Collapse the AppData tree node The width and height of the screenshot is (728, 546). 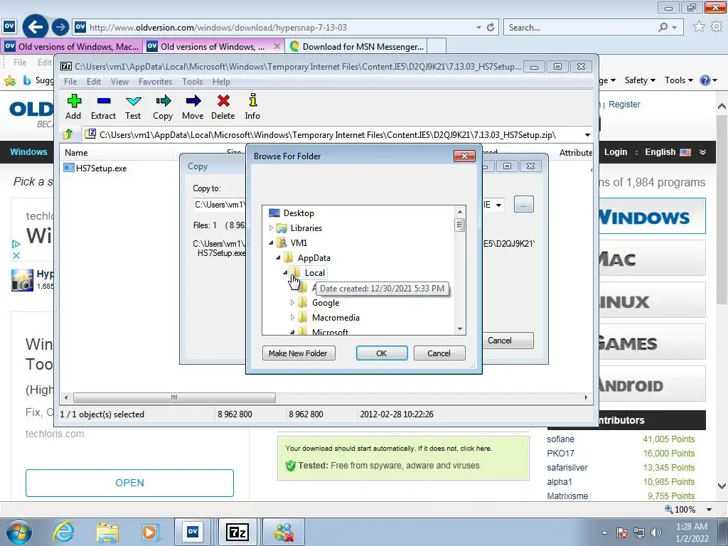(278, 257)
